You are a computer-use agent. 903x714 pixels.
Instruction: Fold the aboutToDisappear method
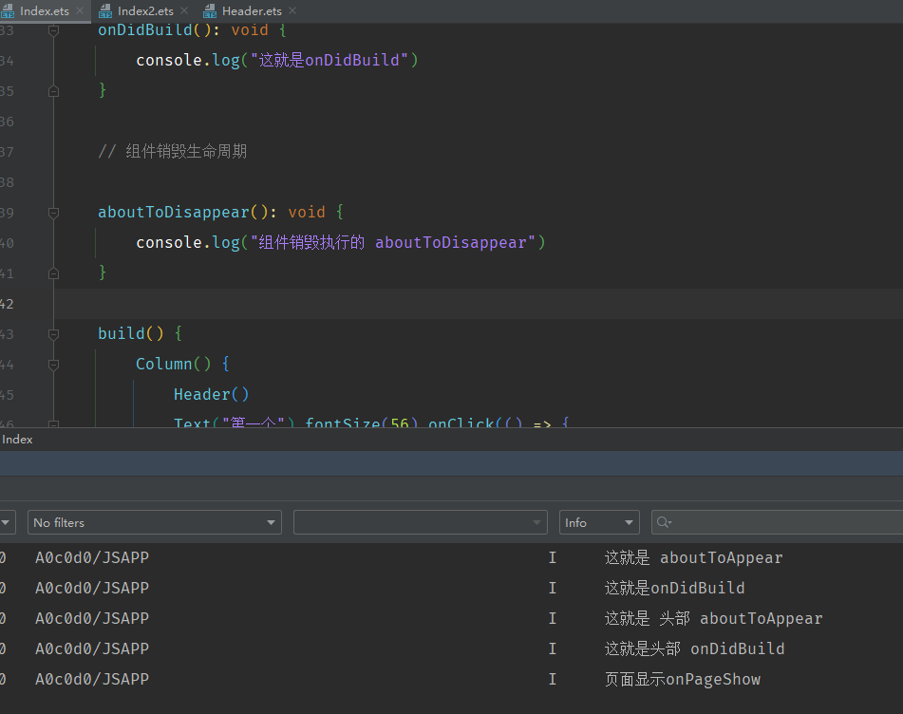pos(53,213)
